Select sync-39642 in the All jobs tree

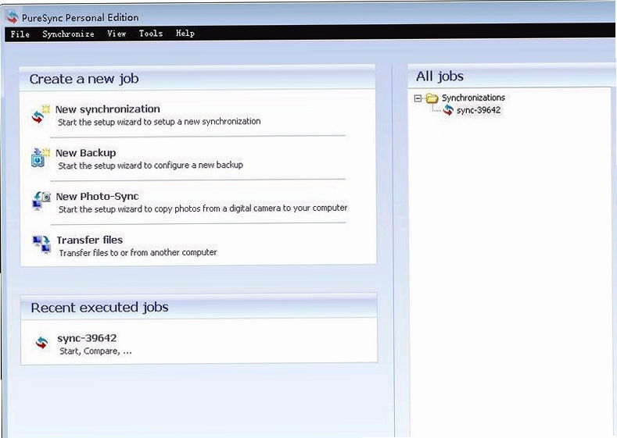pyautogui.click(x=479, y=110)
